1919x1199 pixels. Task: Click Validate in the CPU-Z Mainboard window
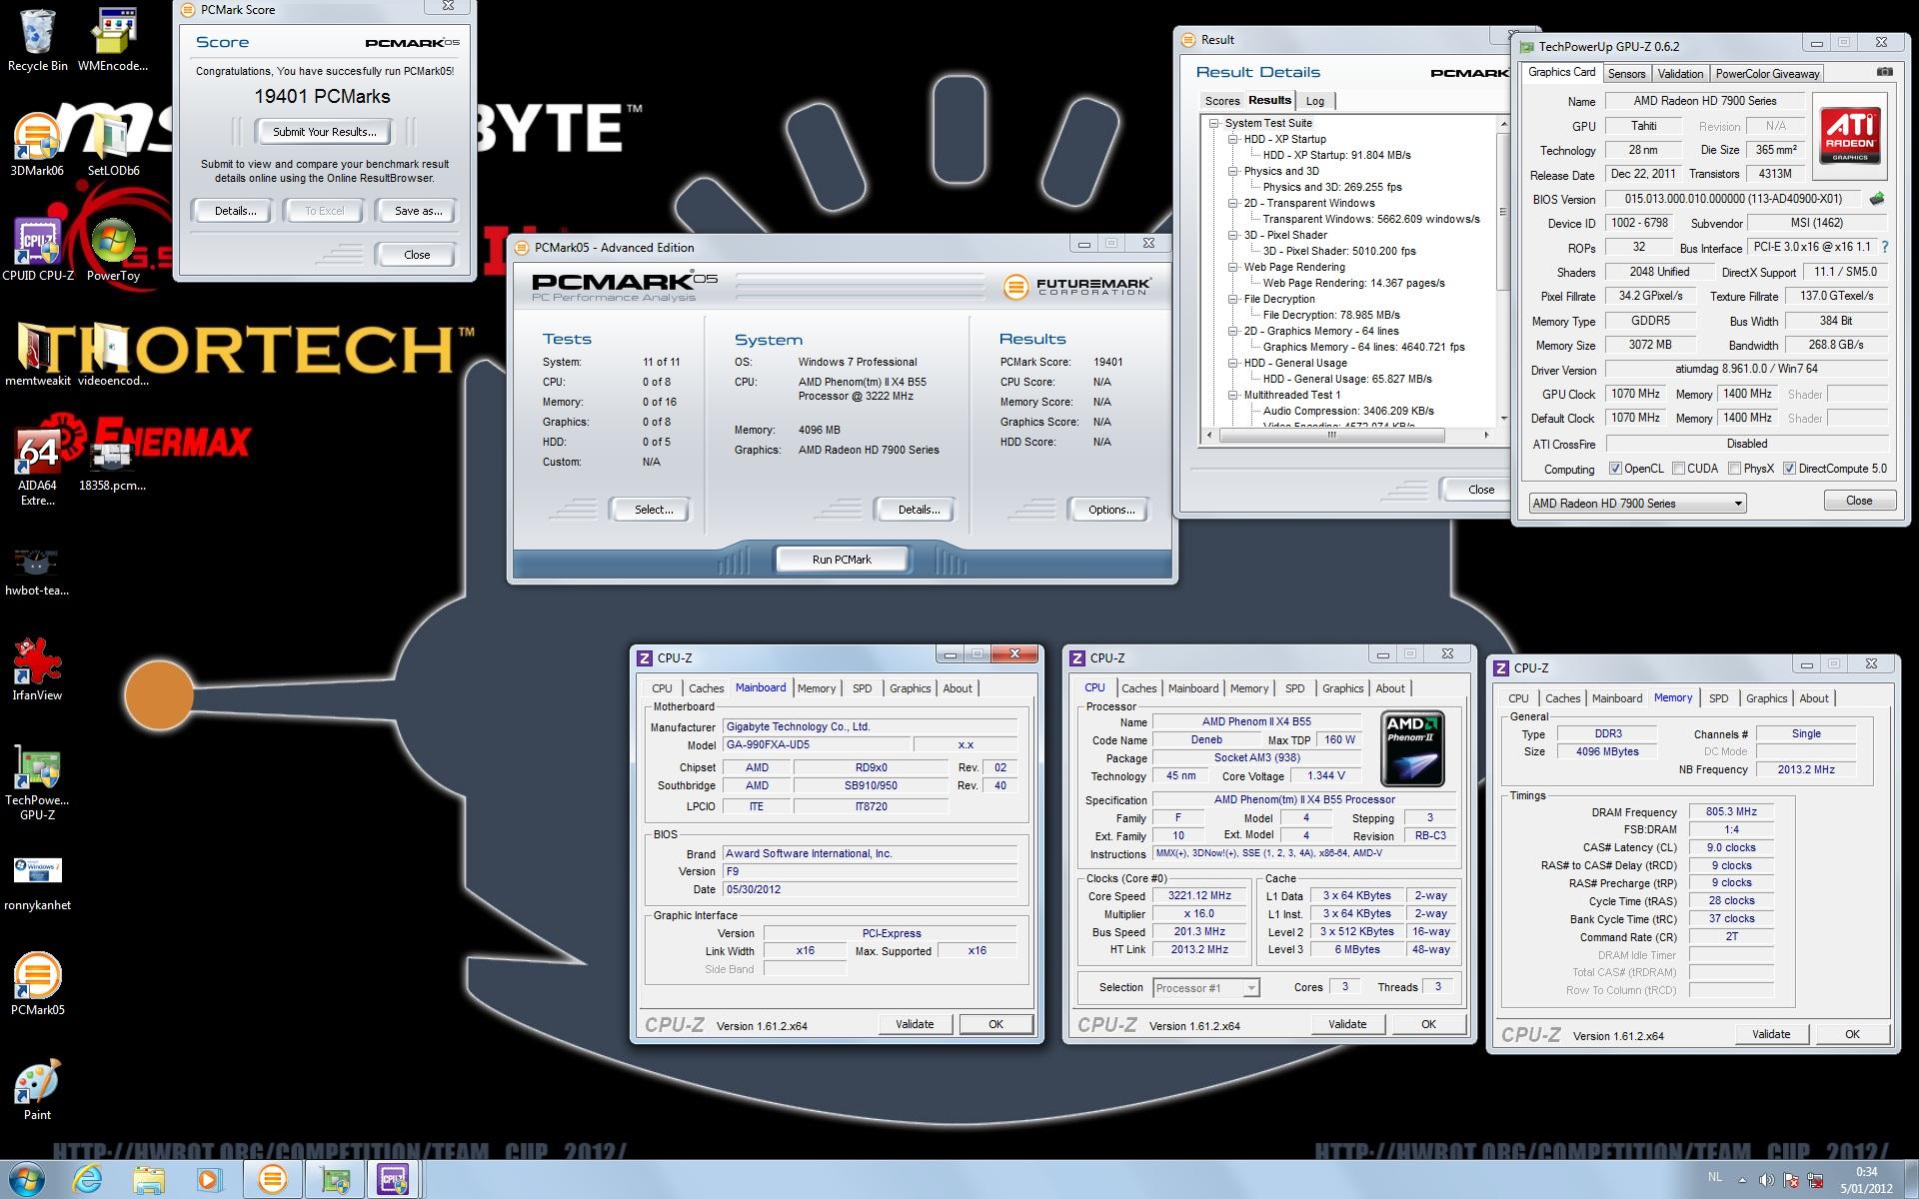[x=915, y=1024]
